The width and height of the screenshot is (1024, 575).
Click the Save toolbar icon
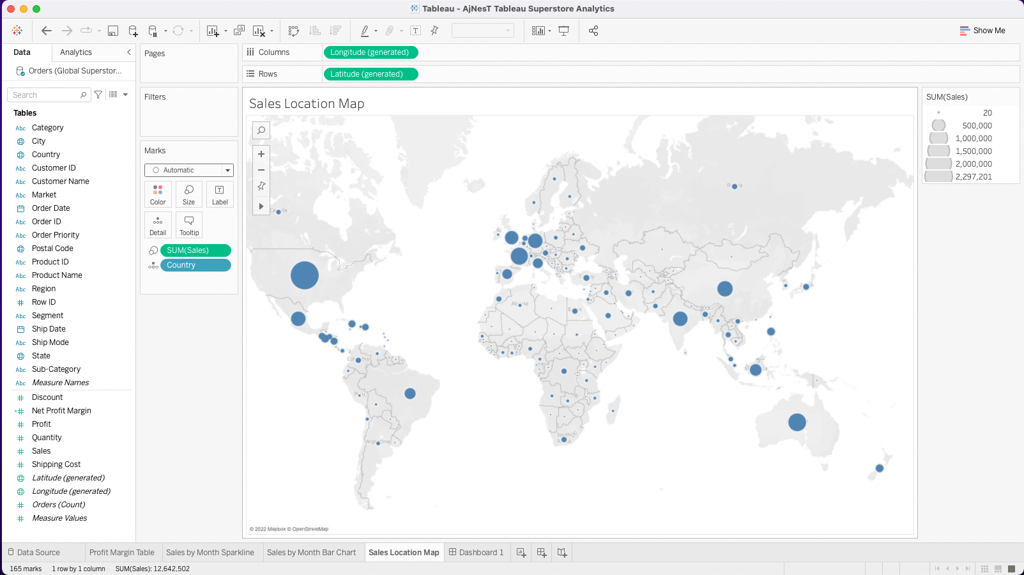coord(113,31)
